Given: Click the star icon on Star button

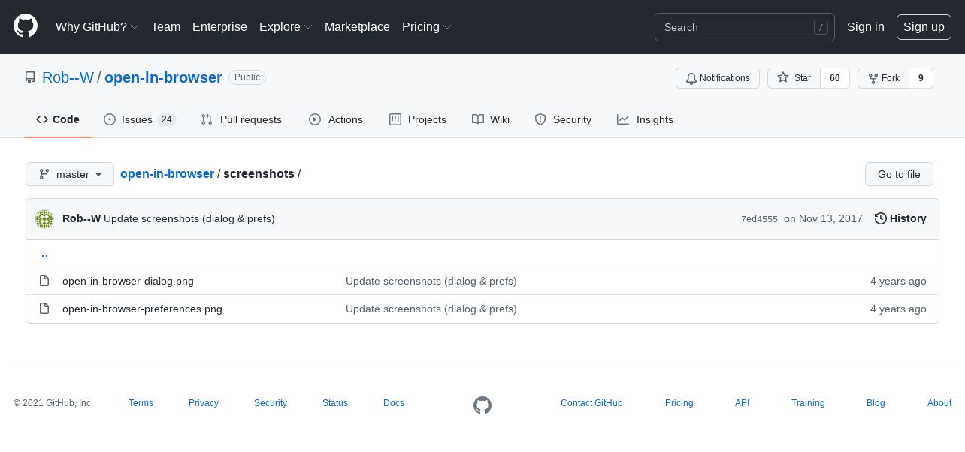Looking at the screenshot, I should (783, 77).
